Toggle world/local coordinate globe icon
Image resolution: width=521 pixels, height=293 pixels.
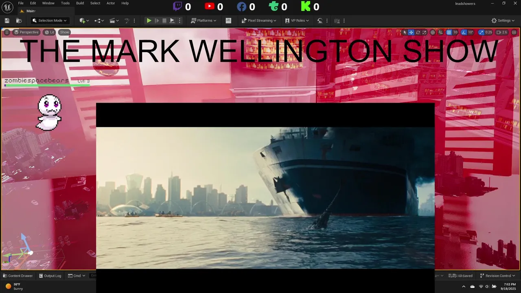(x=433, y=32)
